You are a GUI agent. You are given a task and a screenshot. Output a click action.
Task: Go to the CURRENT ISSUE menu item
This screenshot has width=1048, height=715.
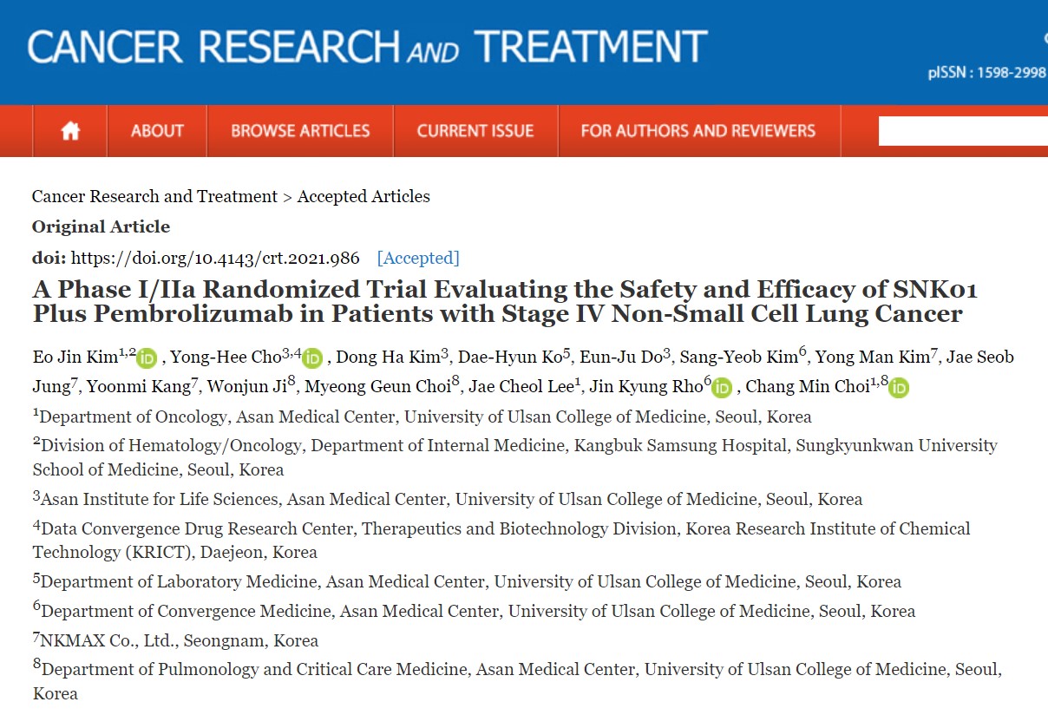(475, 131)
